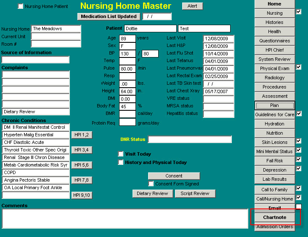Open Questionnaires section
This screenshot has height=237, width=308.
275,41
